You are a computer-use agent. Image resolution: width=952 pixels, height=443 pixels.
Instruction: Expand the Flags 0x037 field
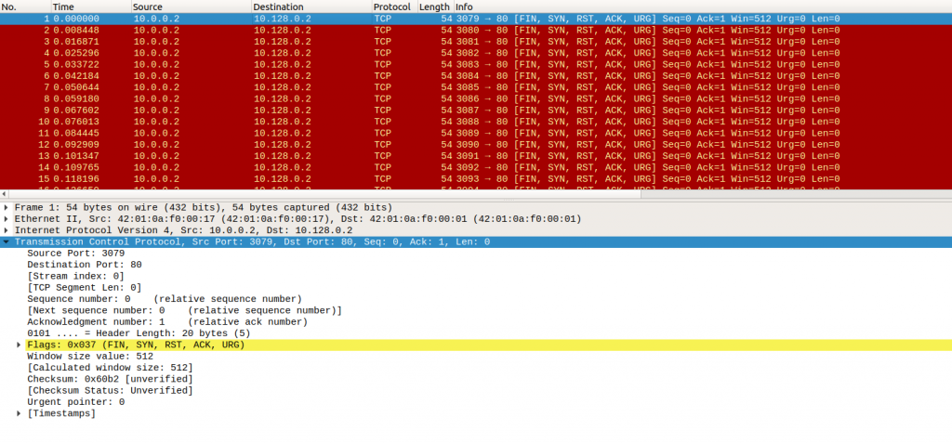point(19,345)
